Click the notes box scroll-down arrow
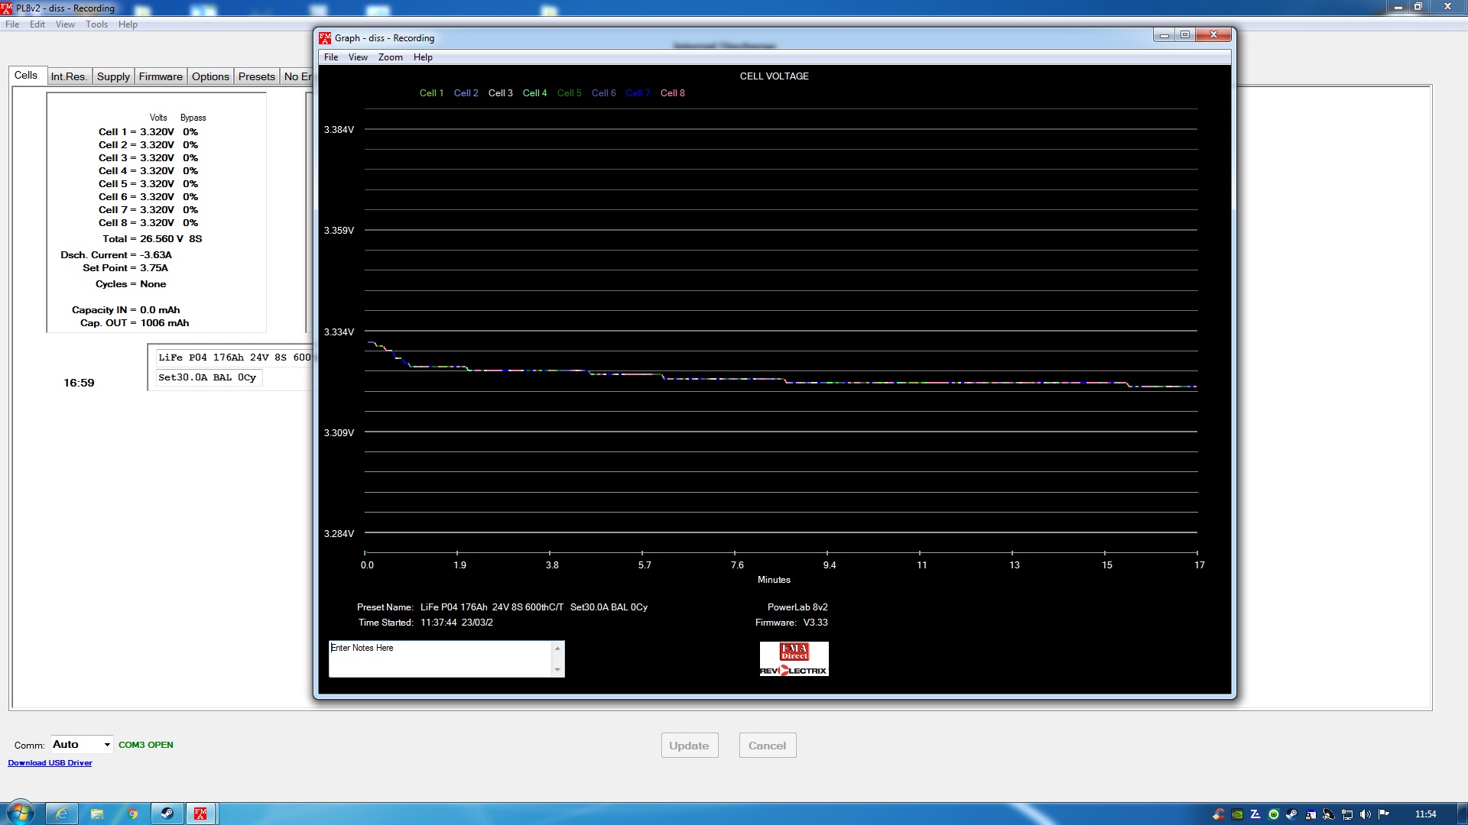The width and height of the screenshot is (1468, 825). (557, 670)
